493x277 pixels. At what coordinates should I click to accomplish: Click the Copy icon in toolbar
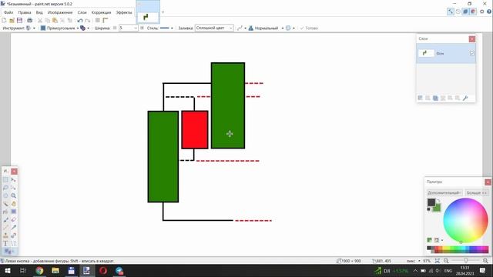pos(48,21)
